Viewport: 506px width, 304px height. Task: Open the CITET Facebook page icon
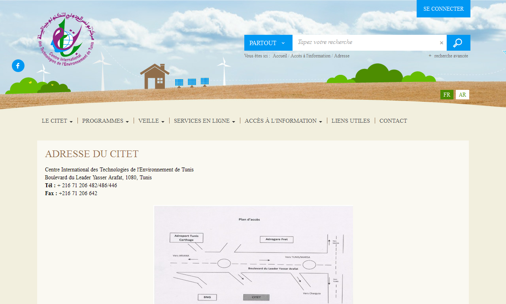18,66
